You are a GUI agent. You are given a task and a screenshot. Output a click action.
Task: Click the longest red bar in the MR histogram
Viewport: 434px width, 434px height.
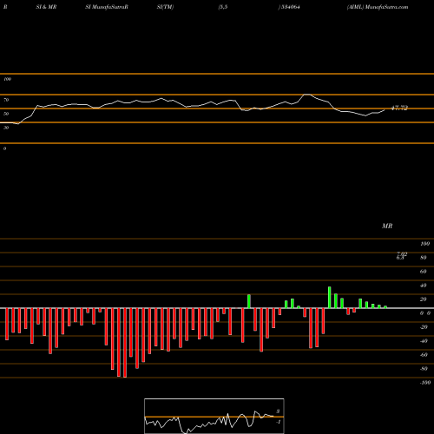(125, 343)
